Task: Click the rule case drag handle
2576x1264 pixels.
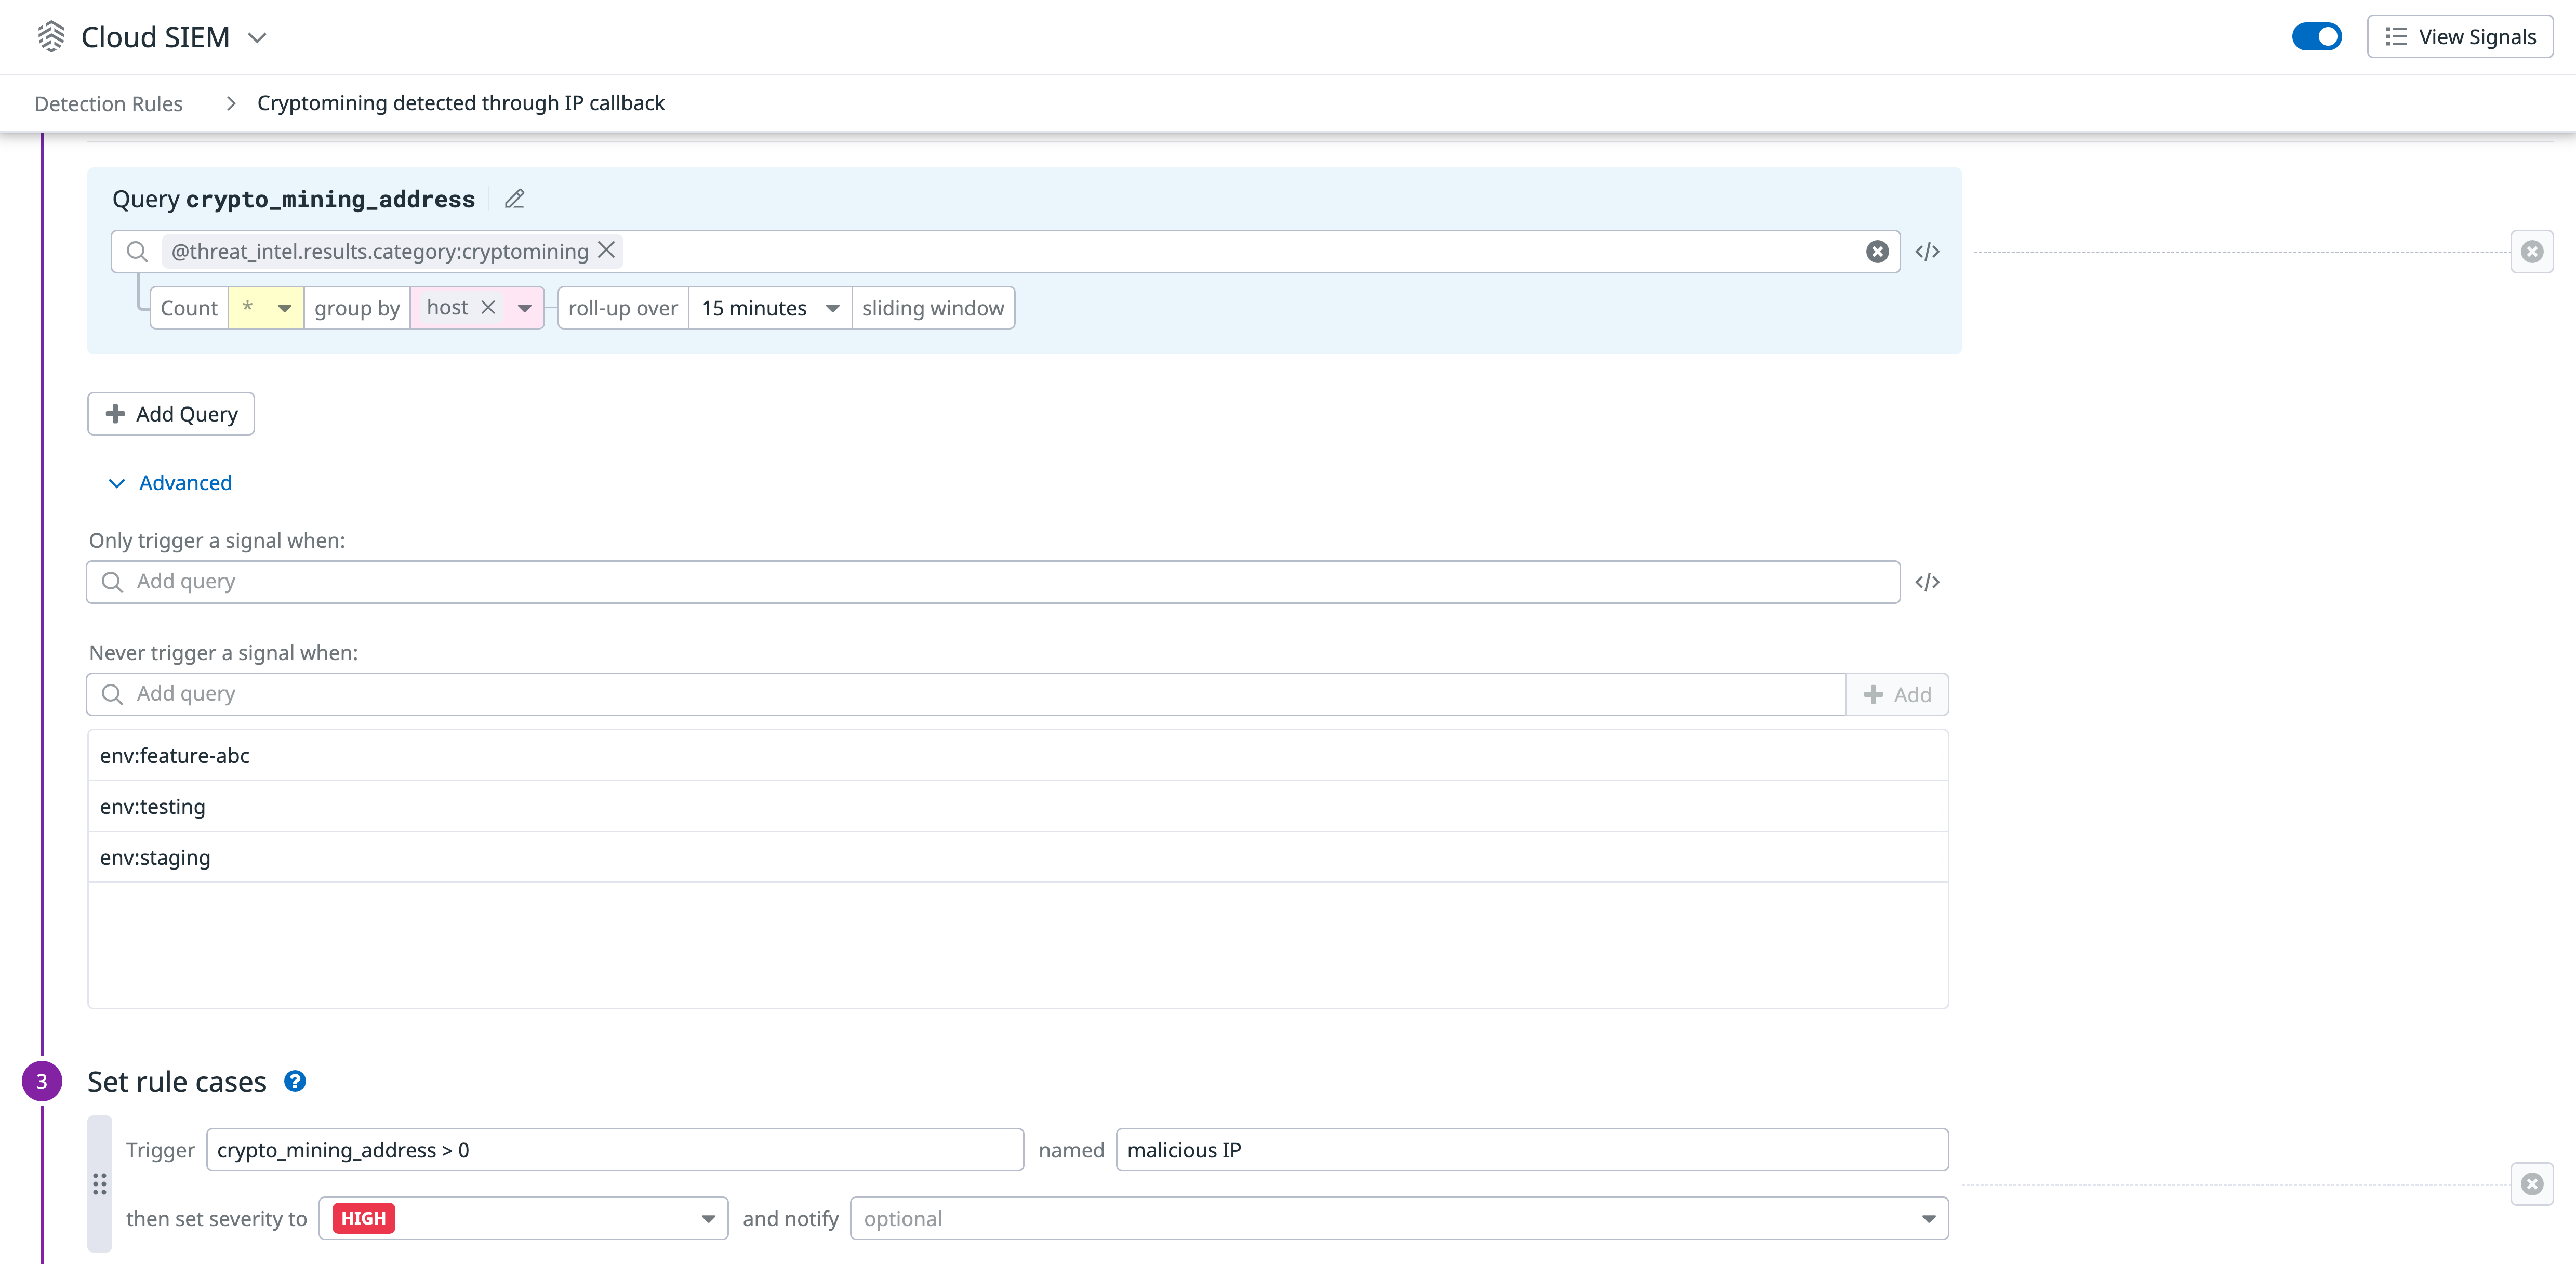Action: (99, 1185)
